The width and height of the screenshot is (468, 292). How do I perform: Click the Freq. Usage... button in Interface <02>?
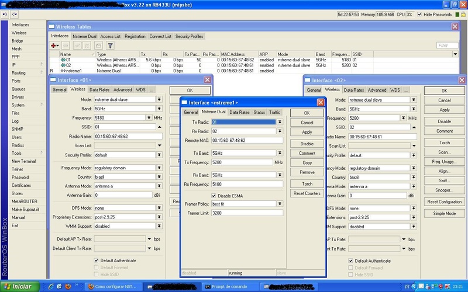tap(444, 162)
